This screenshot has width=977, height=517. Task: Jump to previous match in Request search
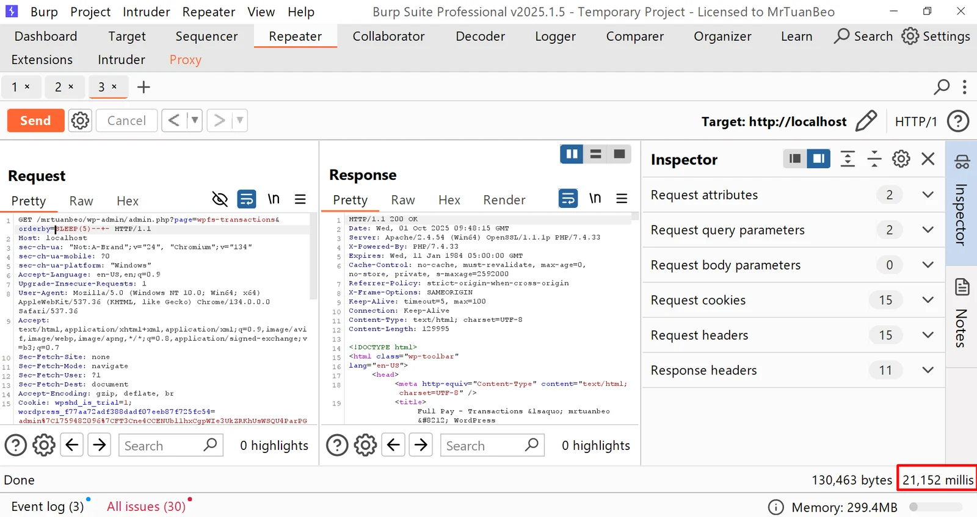click(x=72, y=445)
